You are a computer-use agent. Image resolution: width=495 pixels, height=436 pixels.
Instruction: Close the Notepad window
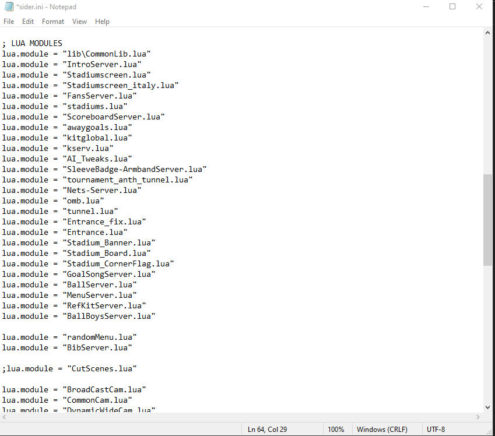pyautogui.click(x=479, y=6)
